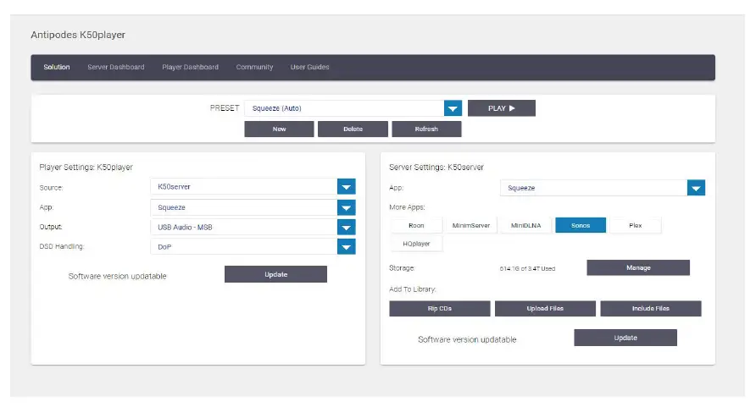Toggle the Roon app
The width and height of the screenshot is (756, 407).
tap(416, 225)
